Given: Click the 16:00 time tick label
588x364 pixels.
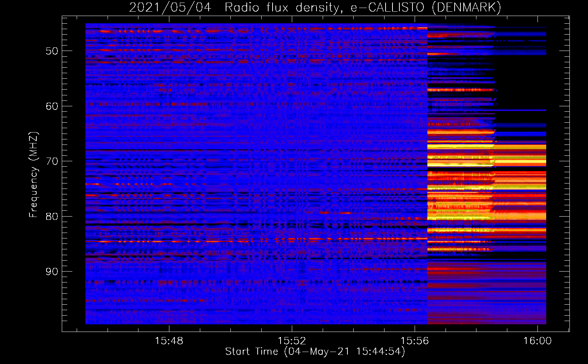Looking at the screenshot, I should pos(537,341).
